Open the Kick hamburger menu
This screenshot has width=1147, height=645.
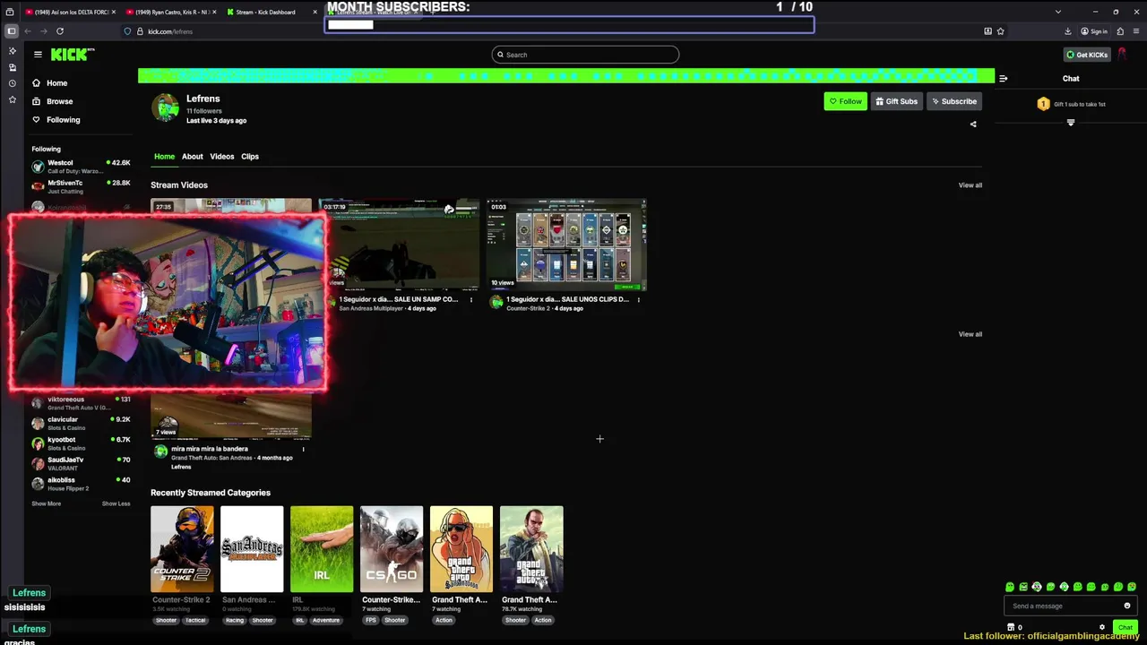(x=38, y=55)
